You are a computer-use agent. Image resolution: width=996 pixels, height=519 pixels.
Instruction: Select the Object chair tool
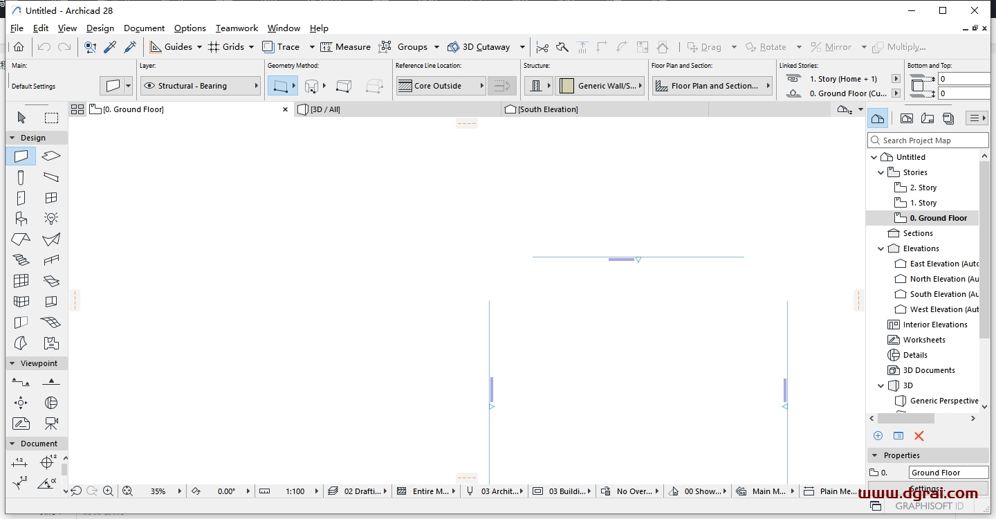[21, 219]
